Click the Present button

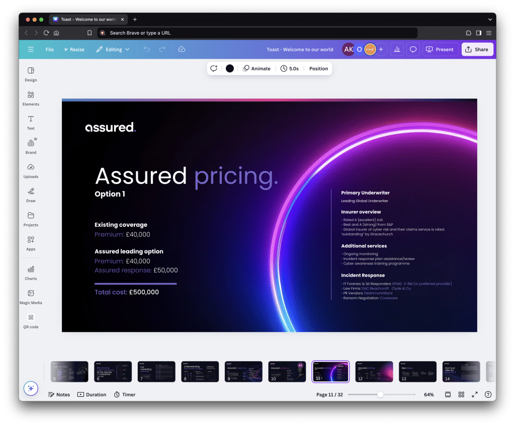pyautogui.click(x=440, y=49)
